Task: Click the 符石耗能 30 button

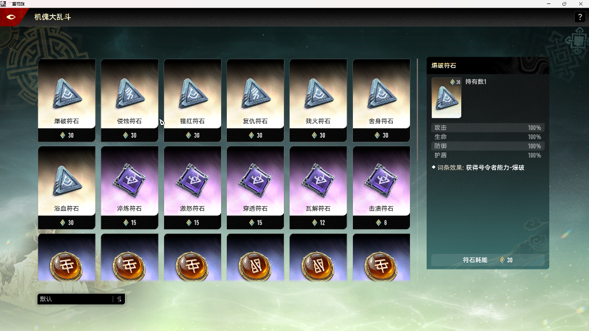Action: tap(488, 260)
